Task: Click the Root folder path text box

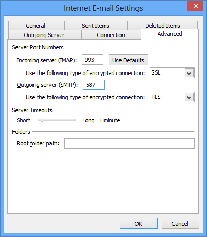Action: [x=129, y=143]
